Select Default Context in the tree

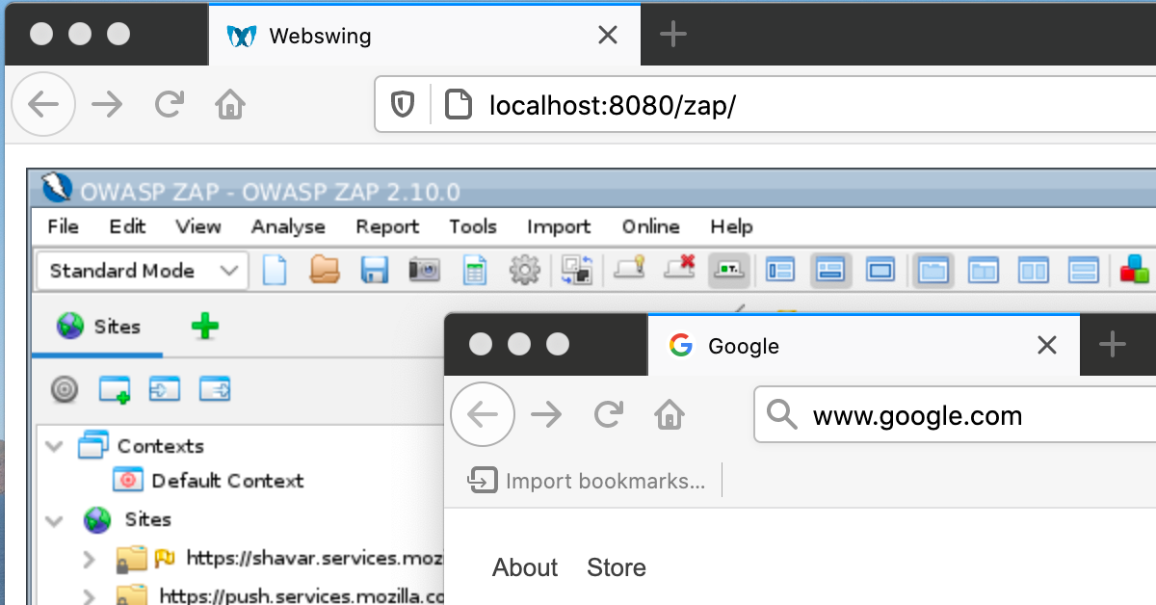(208, 481)
